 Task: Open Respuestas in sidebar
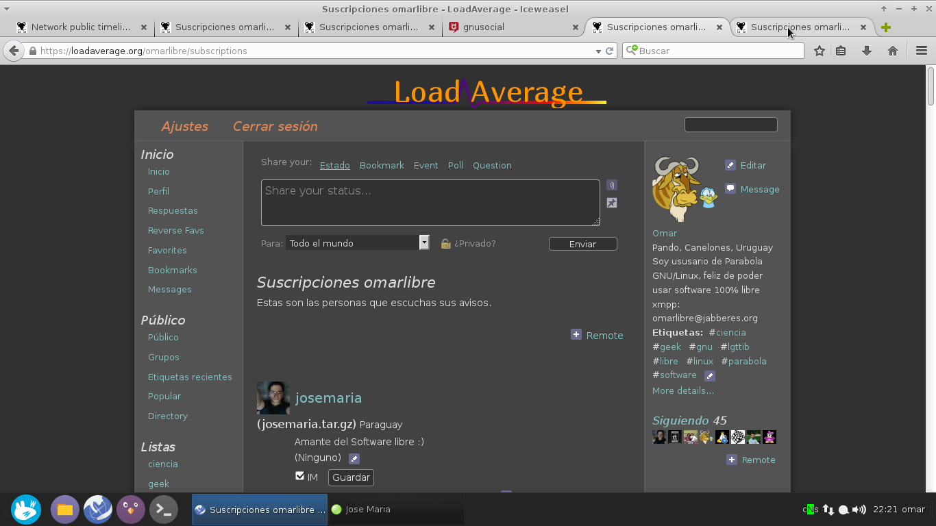[173, 210]
